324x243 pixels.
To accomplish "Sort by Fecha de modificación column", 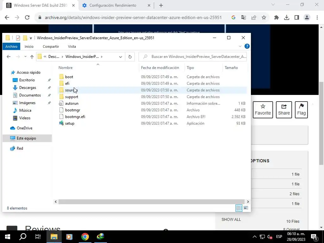I will 160,68.
